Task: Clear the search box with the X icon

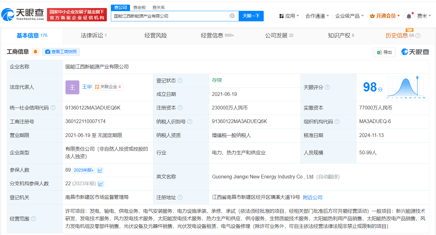Action: pos(232,16)
